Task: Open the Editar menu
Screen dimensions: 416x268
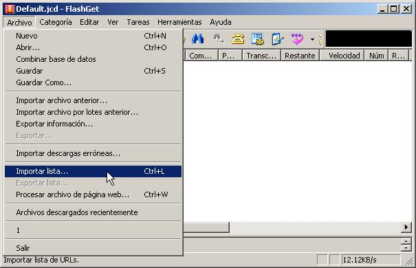Action: tap(89, 22)
